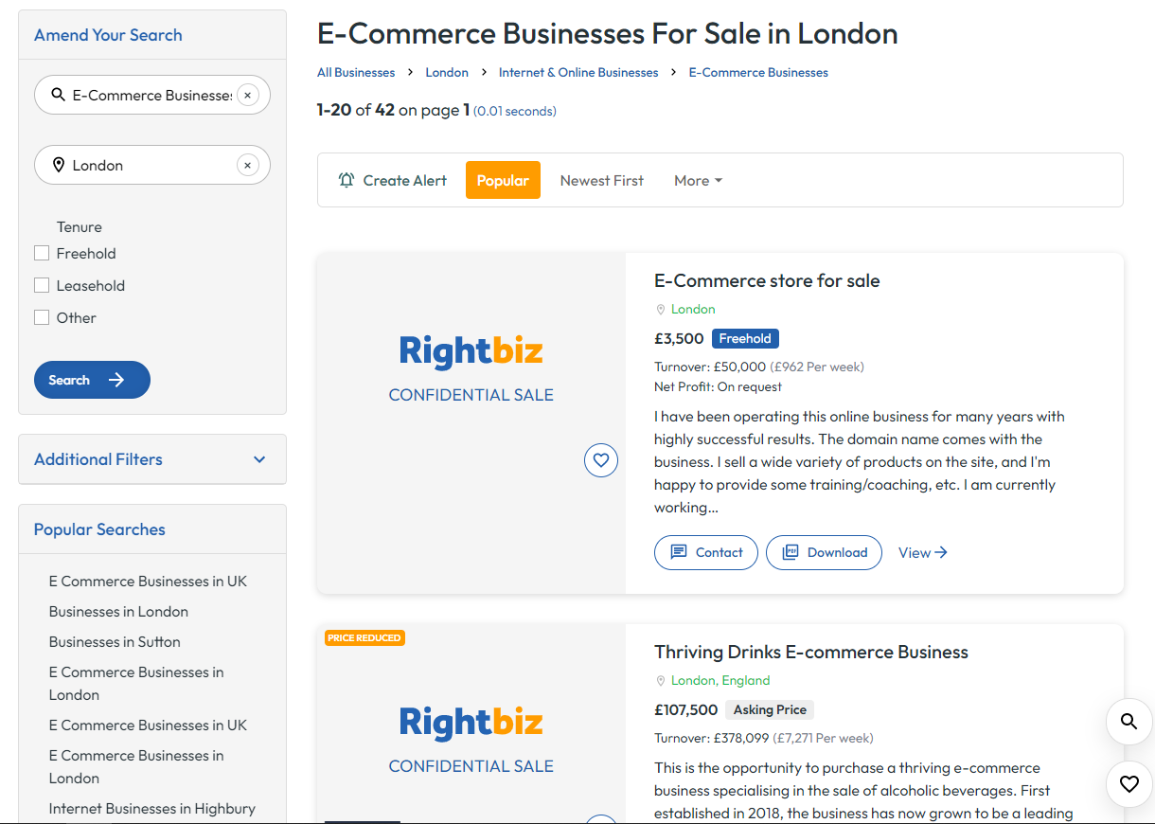Open Businesses in Sutton popular search
1155x824 pixels.
pyautogui.click(x=115, y=641)
